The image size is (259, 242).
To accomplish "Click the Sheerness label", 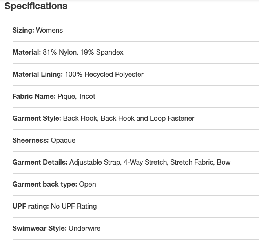I will pyautogui.click(x=31, y=140).
